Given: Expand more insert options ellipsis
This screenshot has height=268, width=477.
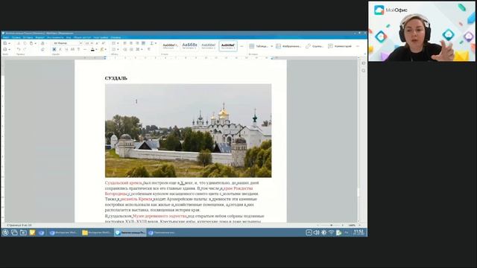Looking at the screenshot, I should coord(358,46).
